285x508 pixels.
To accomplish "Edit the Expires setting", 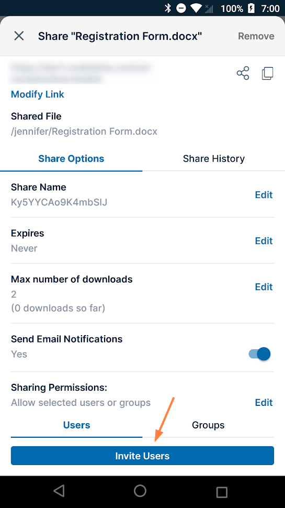I will point(264,241).
